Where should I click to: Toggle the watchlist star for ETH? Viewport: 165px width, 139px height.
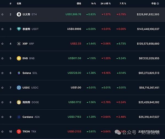(x=2, y=14)
